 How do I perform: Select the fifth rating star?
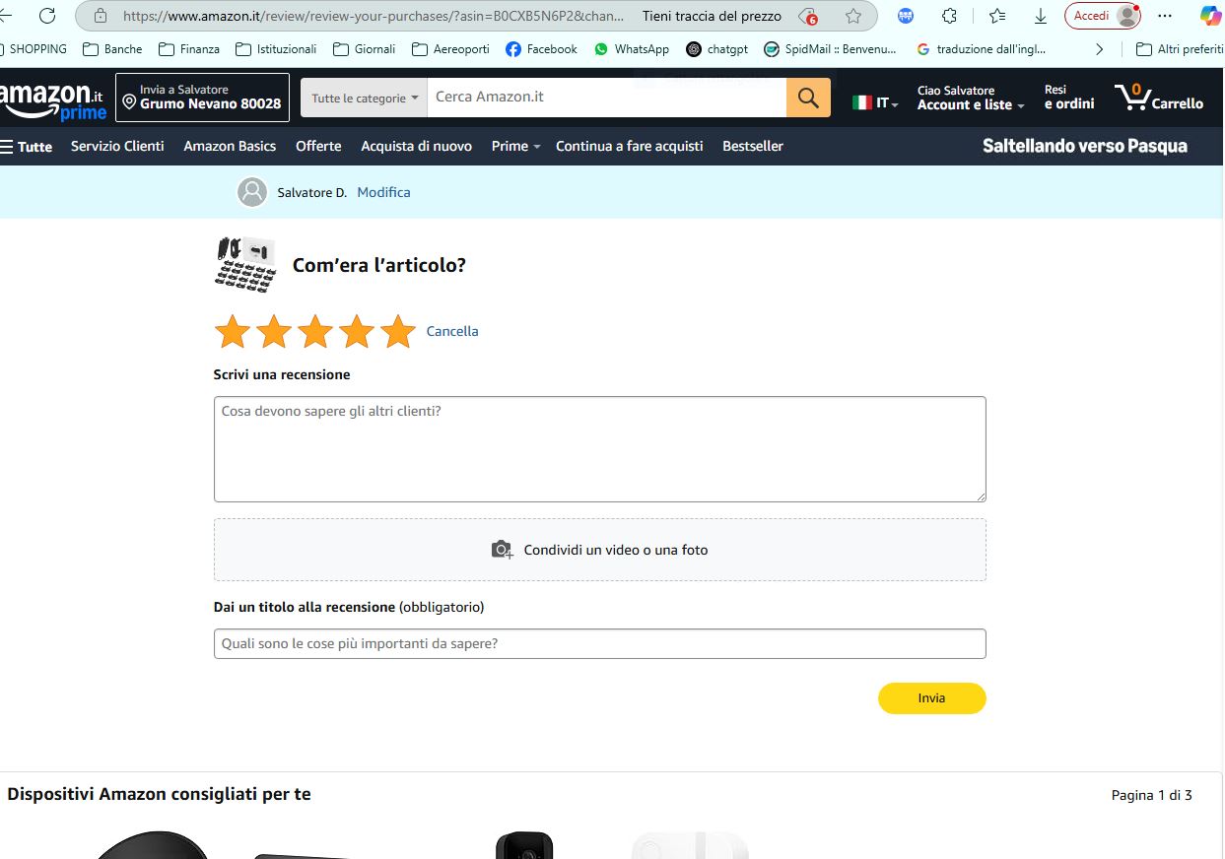pos(398,332)
